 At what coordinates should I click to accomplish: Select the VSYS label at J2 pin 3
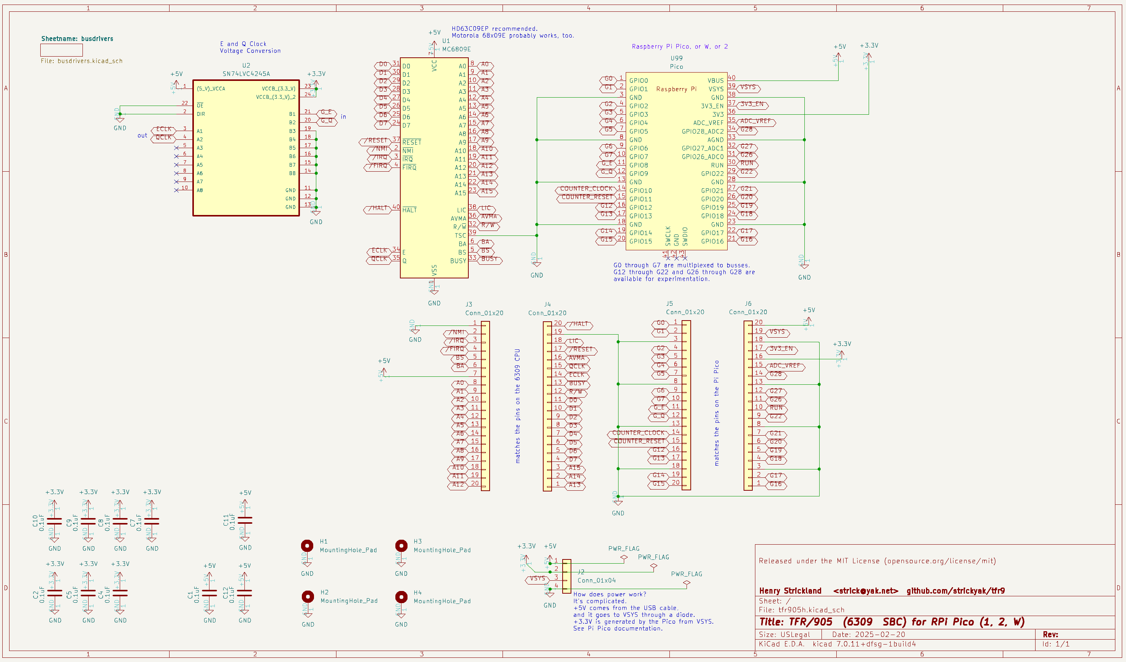pyautogui.click(x=537, y=580)
